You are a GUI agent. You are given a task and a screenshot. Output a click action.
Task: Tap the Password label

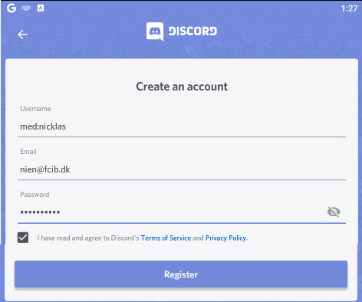[35, 195]
